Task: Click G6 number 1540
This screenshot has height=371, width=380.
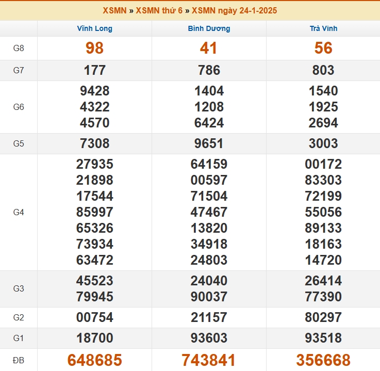Action: tap(323, 91)
